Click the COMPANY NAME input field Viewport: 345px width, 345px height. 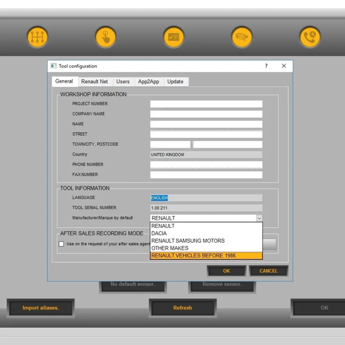[x=206, y=114]
